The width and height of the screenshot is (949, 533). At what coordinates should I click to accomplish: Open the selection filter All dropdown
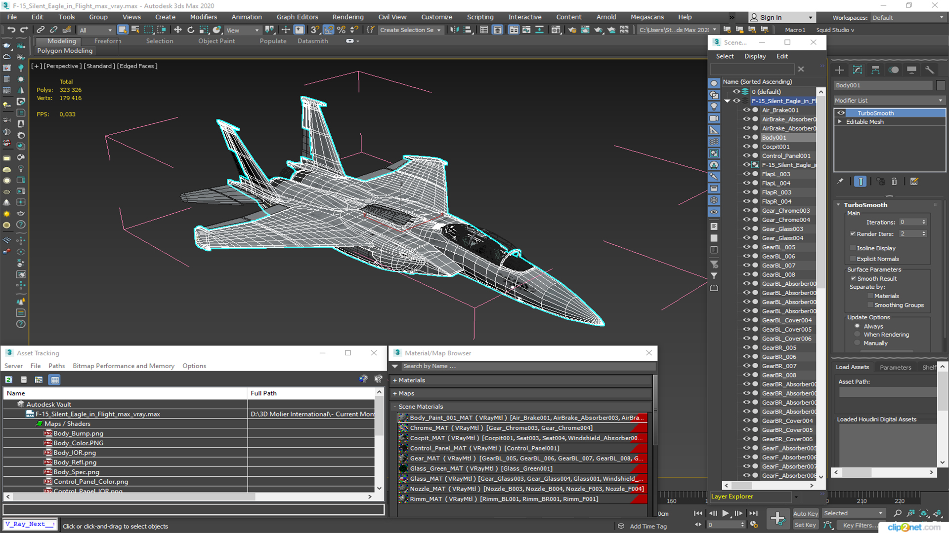coord(96,30)
